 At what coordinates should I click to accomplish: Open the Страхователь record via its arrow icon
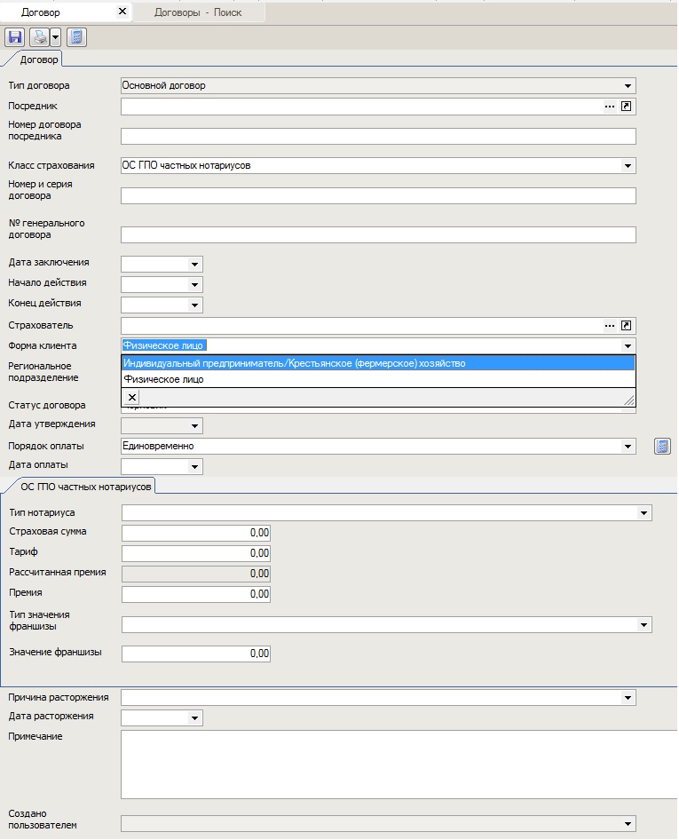pyautogui.click(x=627, y=326)
